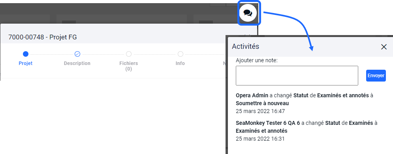Focus the Ajouter une note text box
Image resolution: width=393 pixels, height=154 pixels.
click(297, 76)
